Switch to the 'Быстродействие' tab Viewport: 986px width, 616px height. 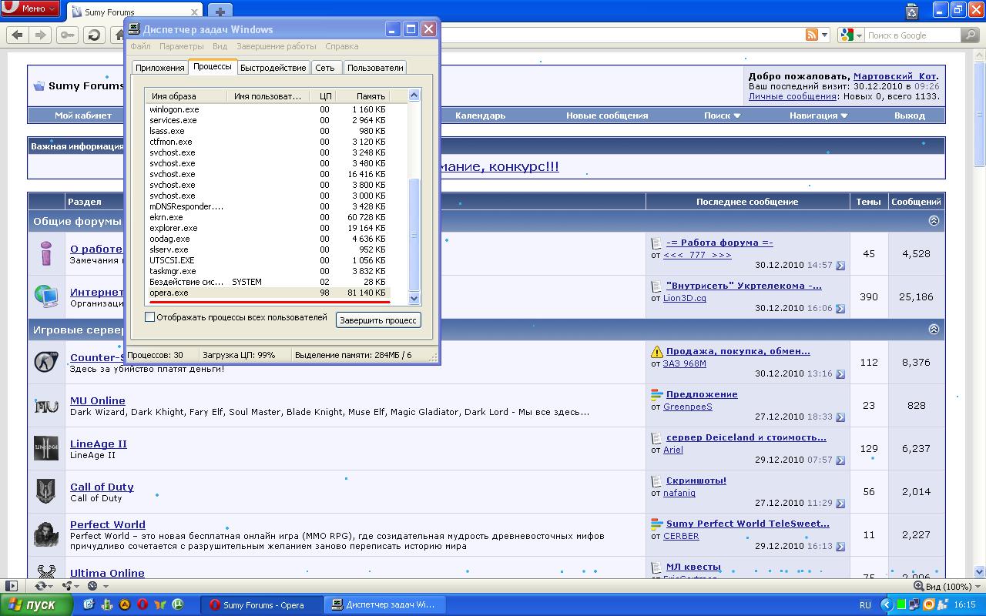click(x=273, y=68)
